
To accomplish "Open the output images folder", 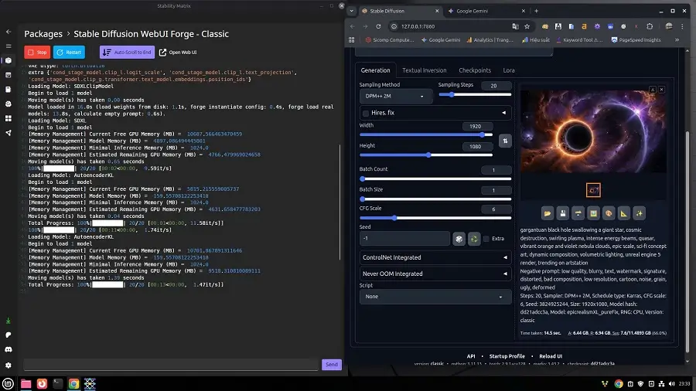I will pyautogui.click(x=548, y=213).
